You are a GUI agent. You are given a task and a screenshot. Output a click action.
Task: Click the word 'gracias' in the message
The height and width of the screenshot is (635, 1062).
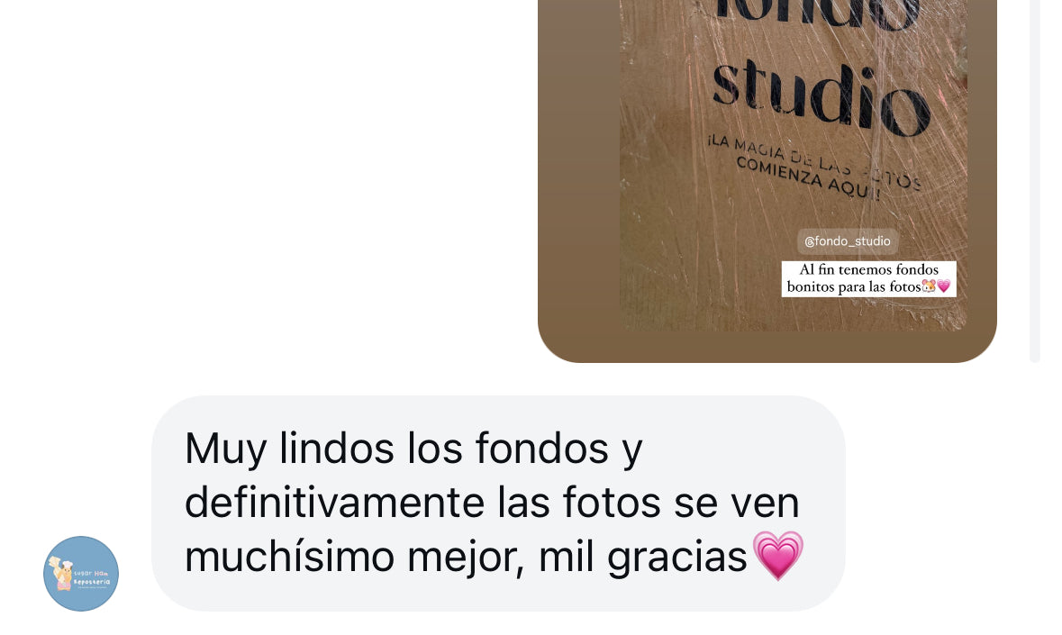pyautogui.click(x=676, y=558)
